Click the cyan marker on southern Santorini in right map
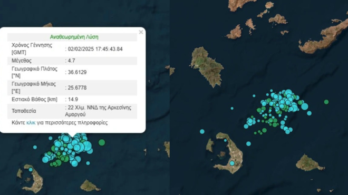This screenshot has width=348, height=195. [232, 163]
